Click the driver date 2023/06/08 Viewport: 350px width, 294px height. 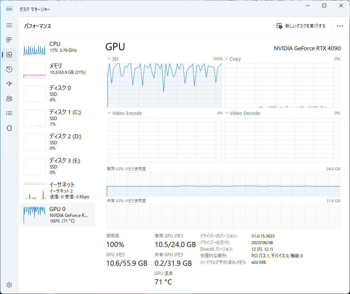(262, 243)
